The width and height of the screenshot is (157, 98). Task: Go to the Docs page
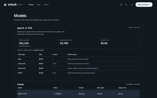pos(39,5)
